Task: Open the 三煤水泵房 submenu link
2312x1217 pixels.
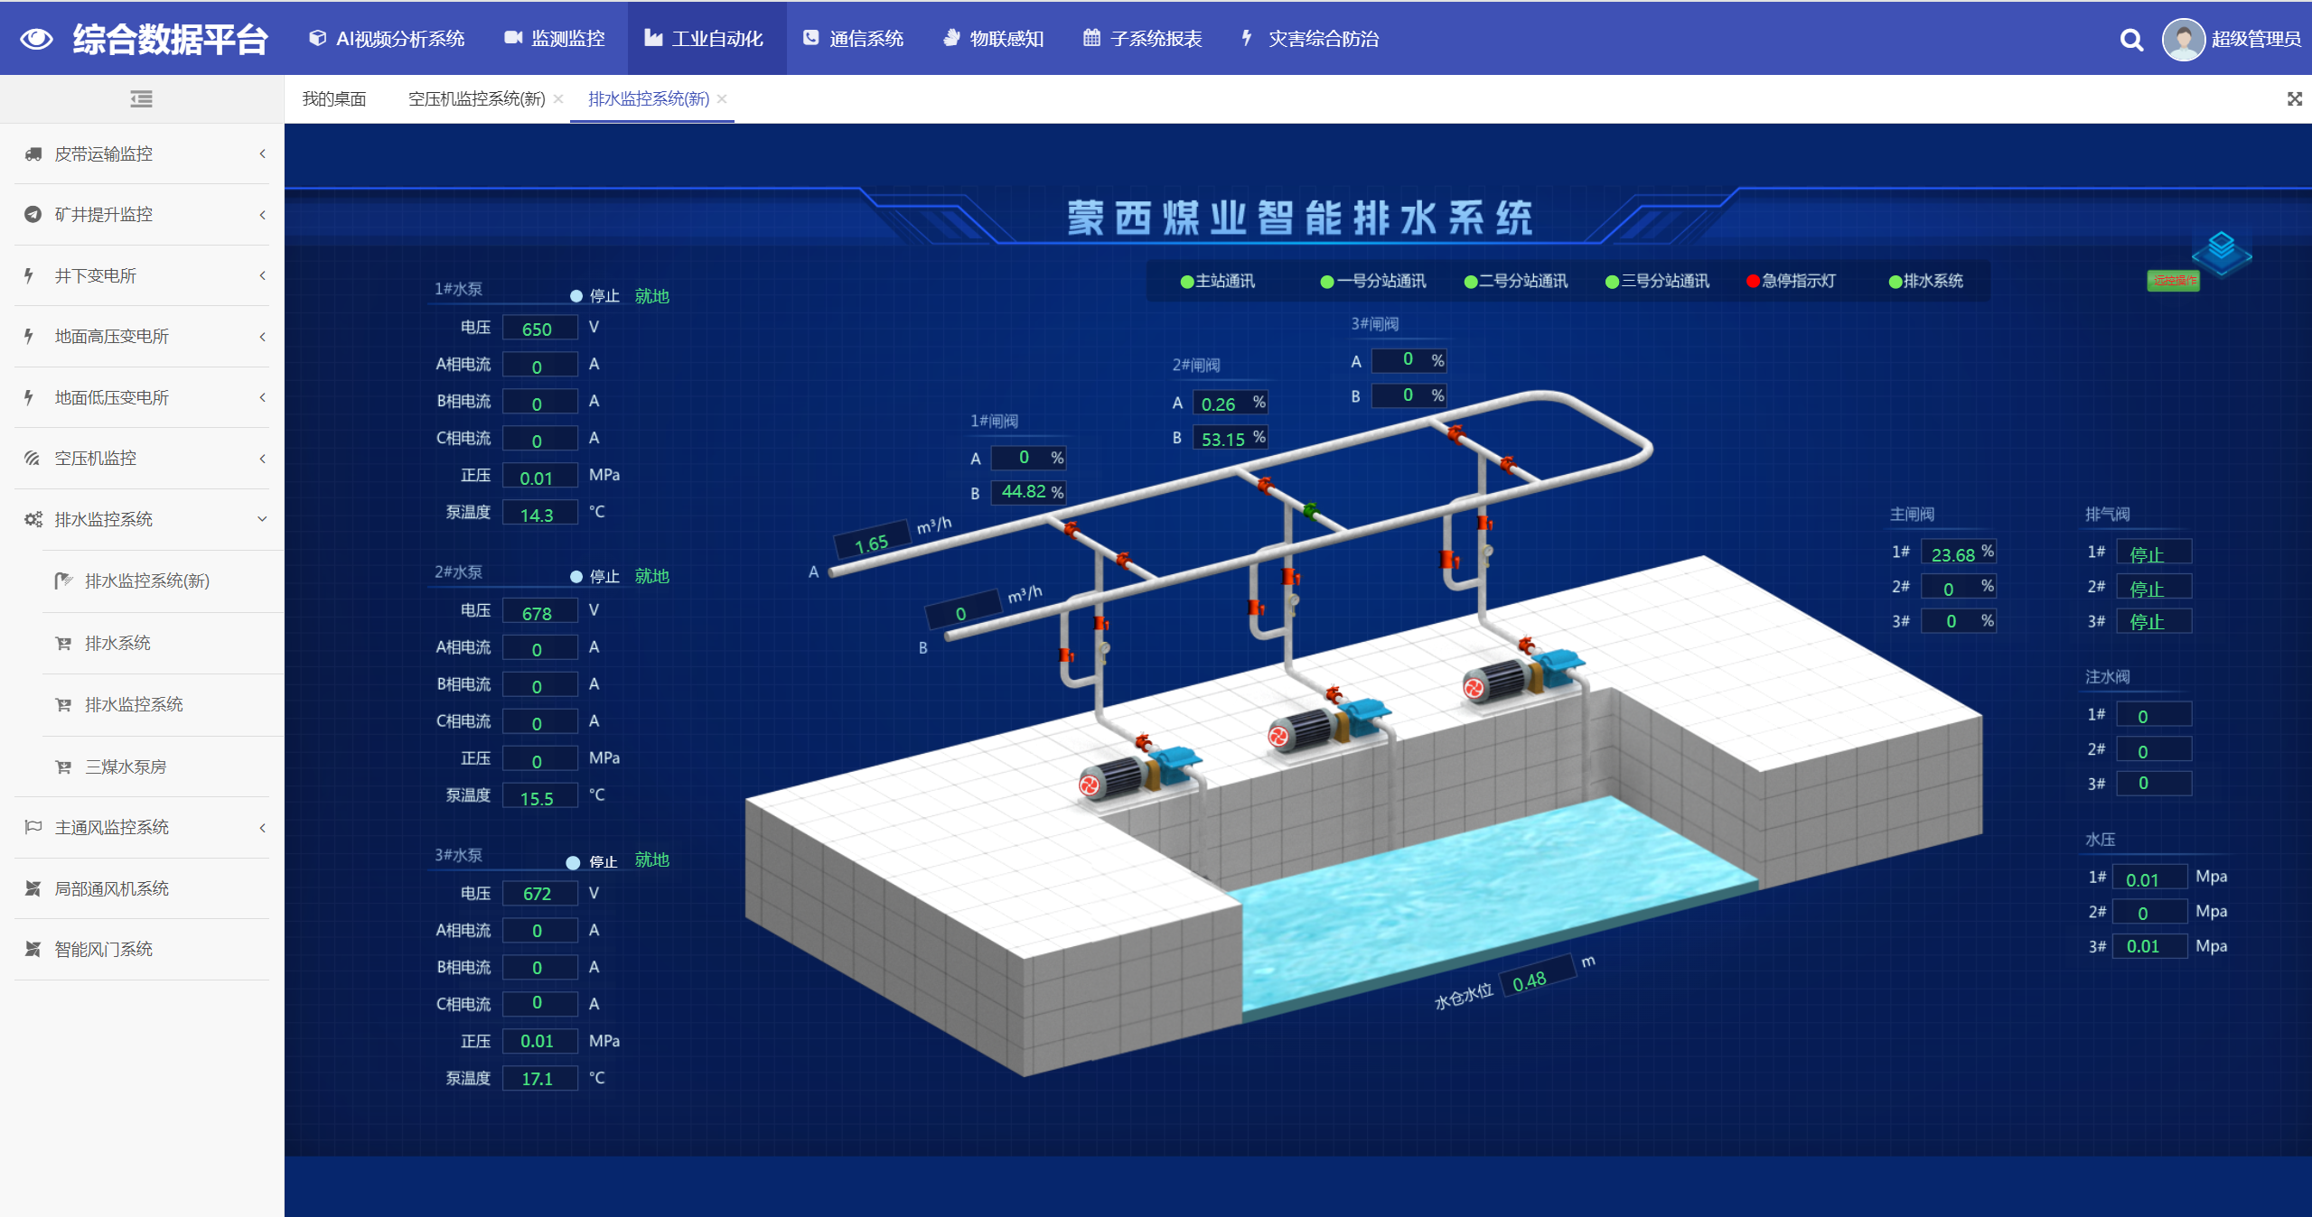Action: click(x=126, y=766)
